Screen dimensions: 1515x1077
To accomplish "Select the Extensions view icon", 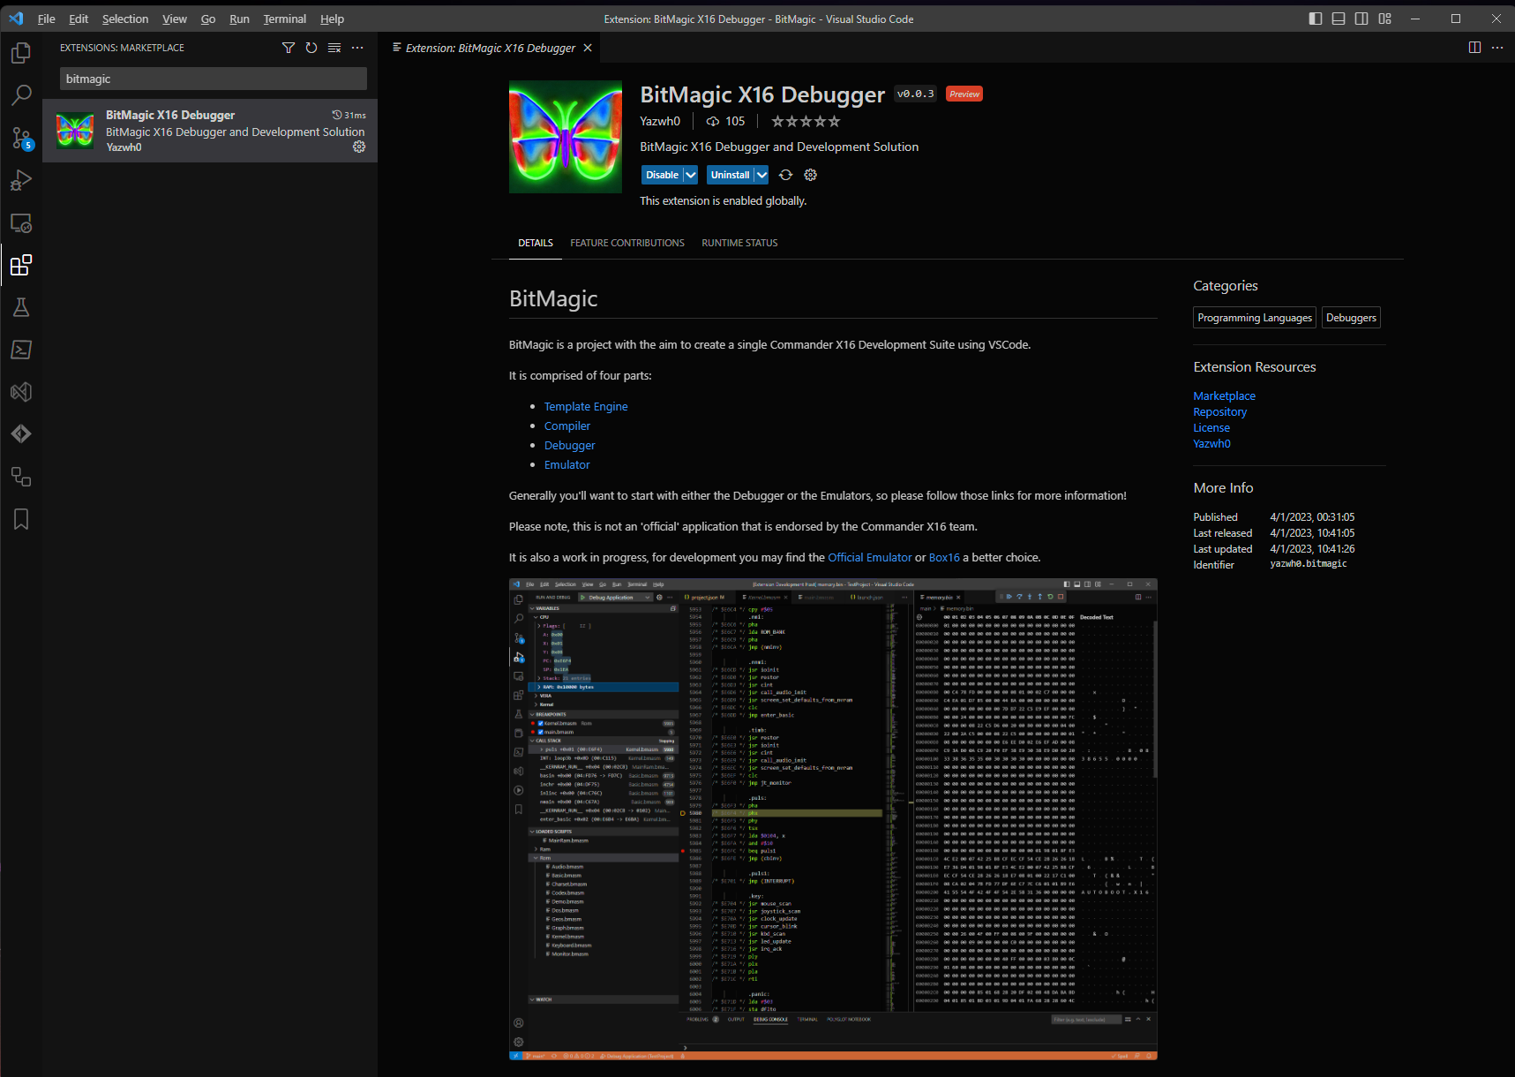I will click(21, 265).
